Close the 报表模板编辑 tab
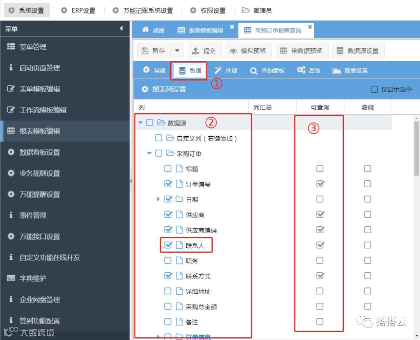 coord(232,27)
